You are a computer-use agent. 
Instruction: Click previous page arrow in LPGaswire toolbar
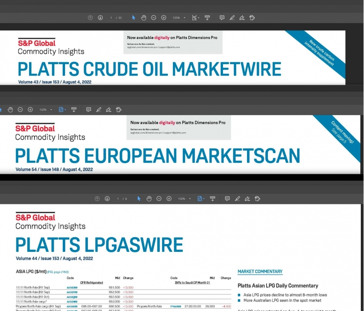click(x=96, y=199)
